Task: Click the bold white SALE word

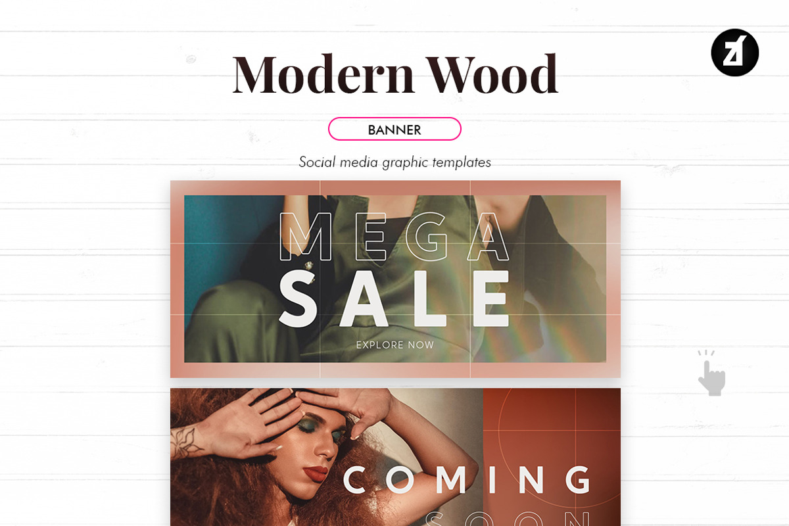Action: tap(394, 299)
